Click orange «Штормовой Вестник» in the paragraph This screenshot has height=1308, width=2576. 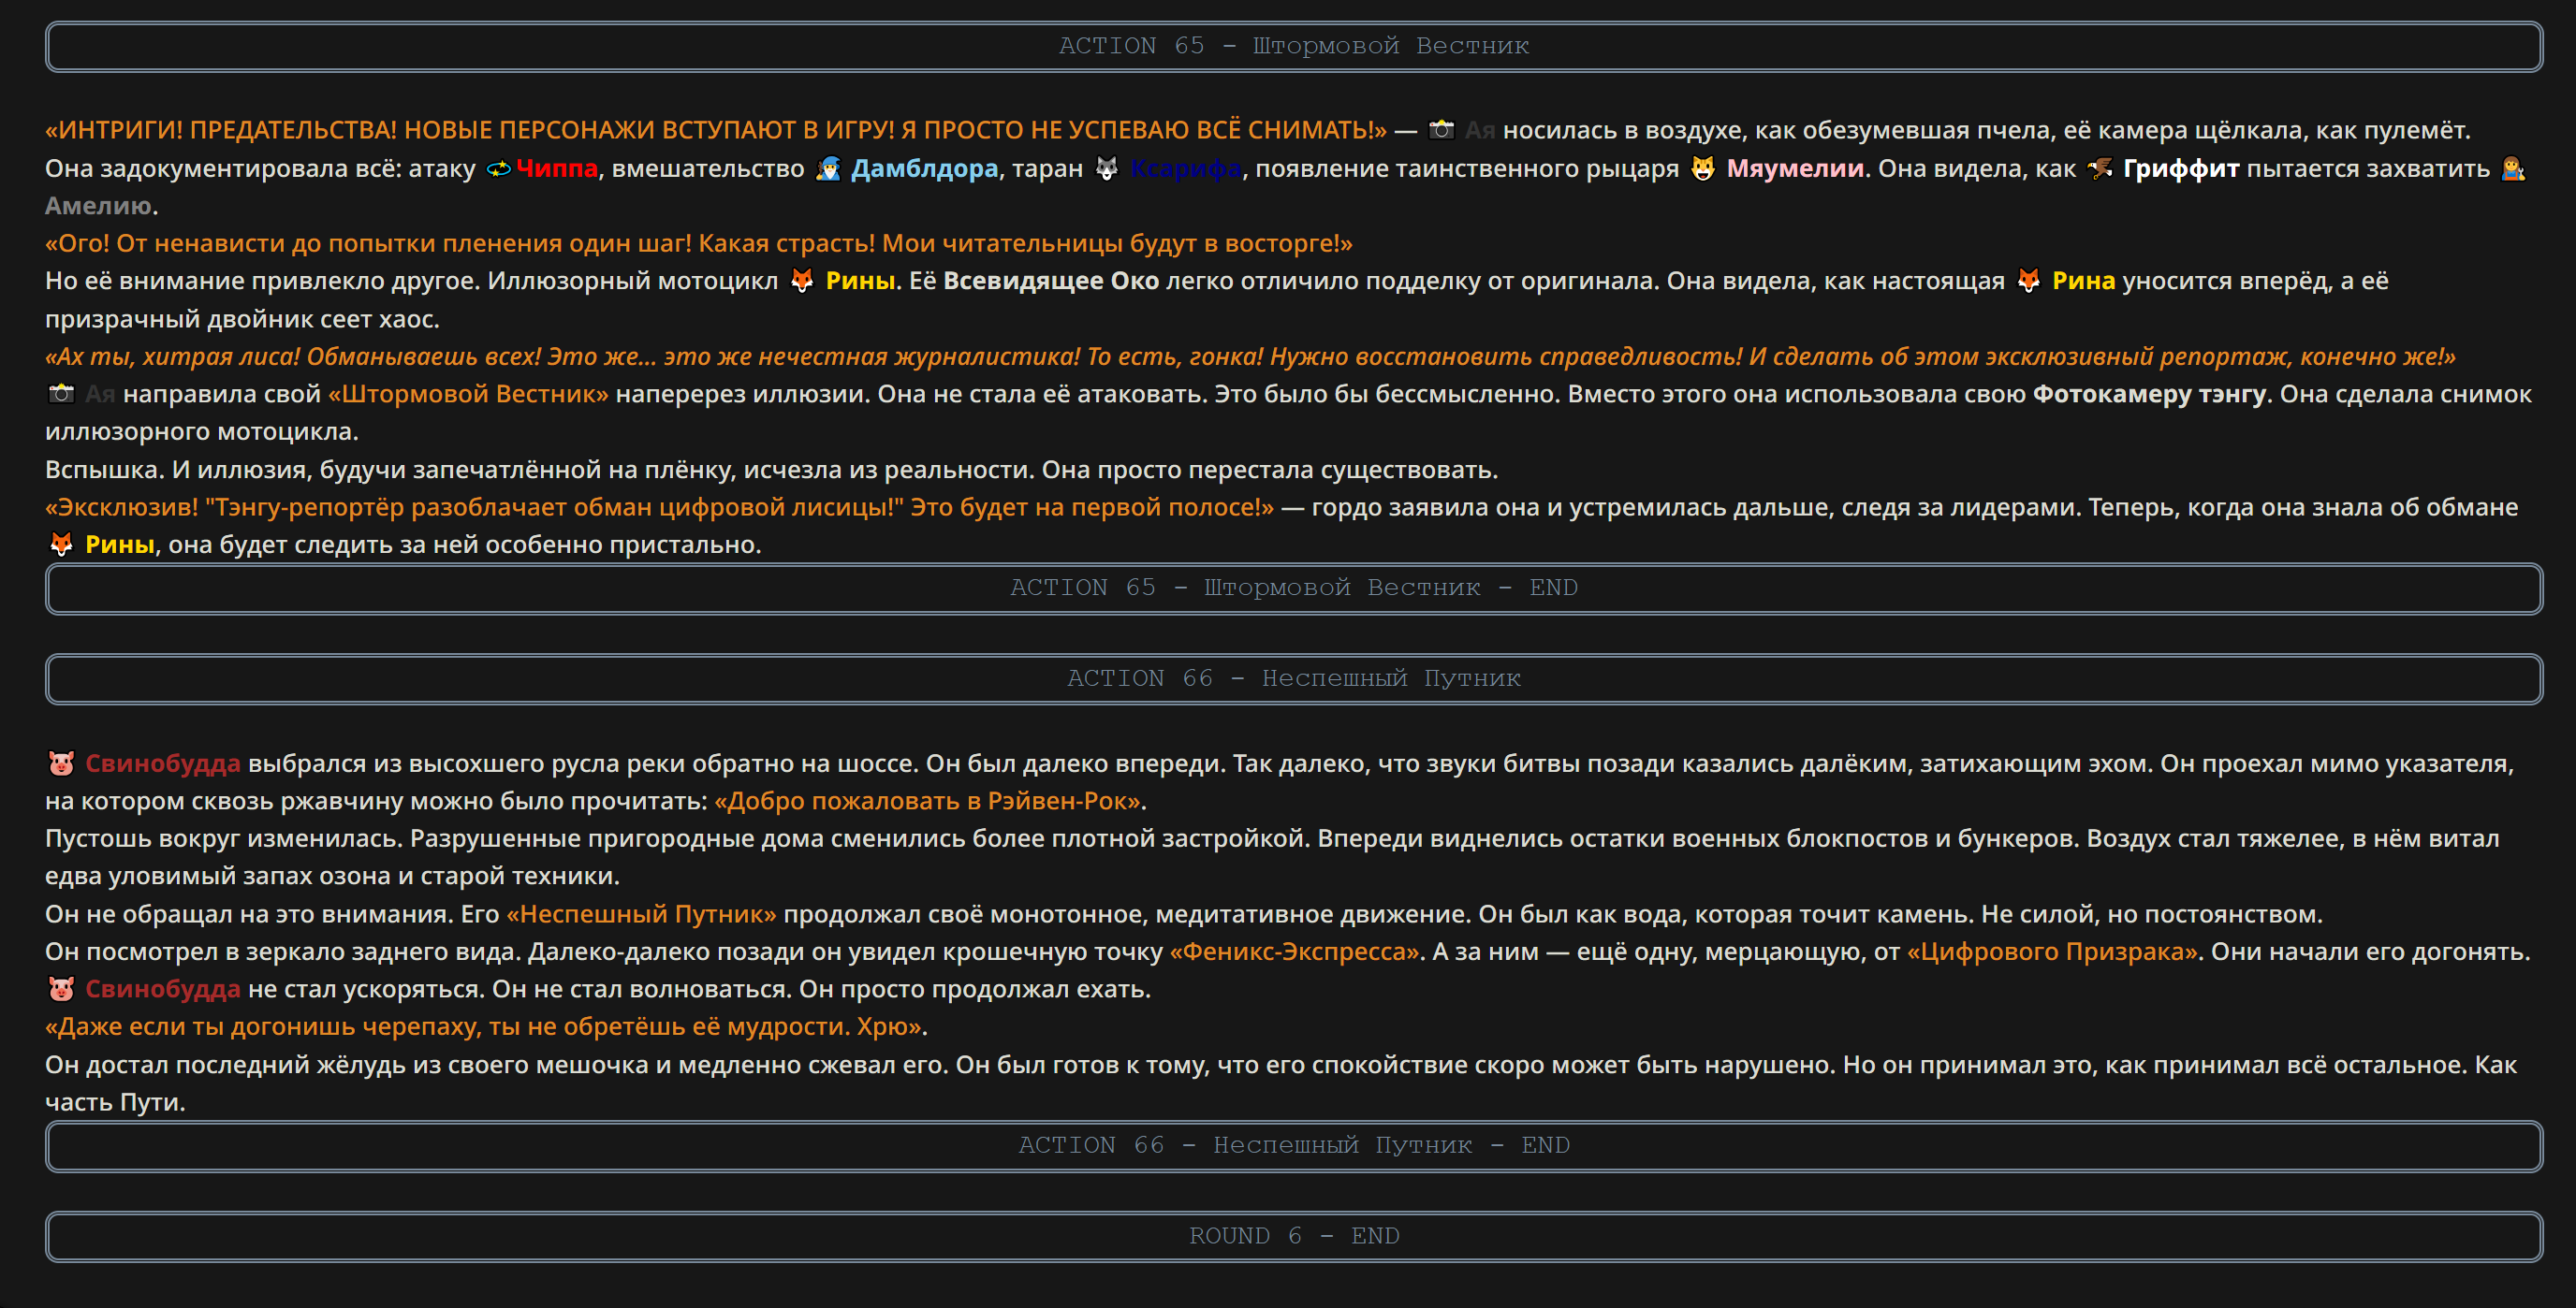(x=468, y=394)
